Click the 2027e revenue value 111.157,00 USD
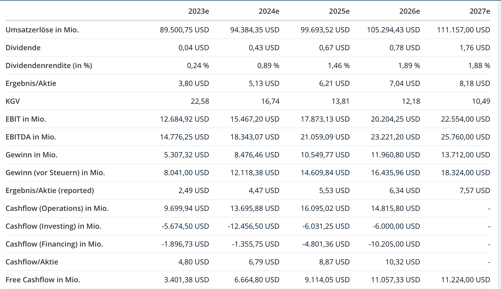This screenshot has height=289, width=501. [x=463, y=30]
